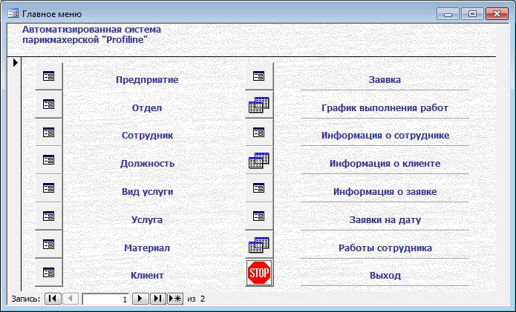Screen dimensions: 516x312
Task: Open the Предприятие form button
Action: [x=49, y=76]
